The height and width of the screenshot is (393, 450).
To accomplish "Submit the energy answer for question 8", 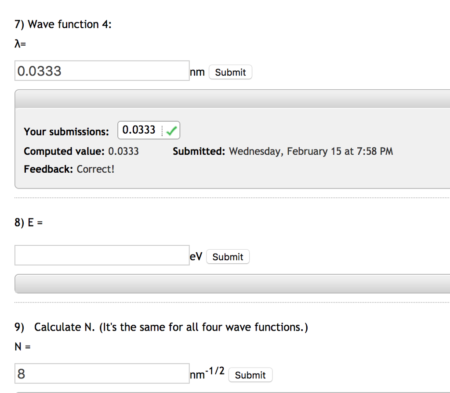I will click(228, 256).
